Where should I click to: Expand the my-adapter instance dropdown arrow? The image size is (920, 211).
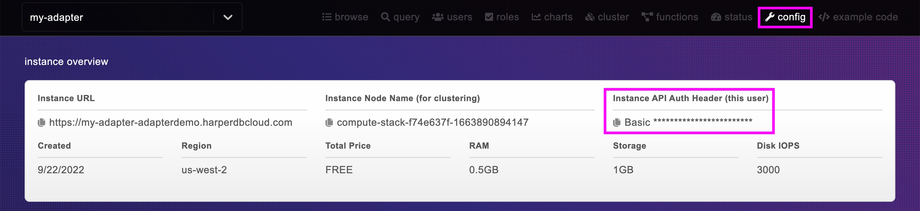pos(228,17)
